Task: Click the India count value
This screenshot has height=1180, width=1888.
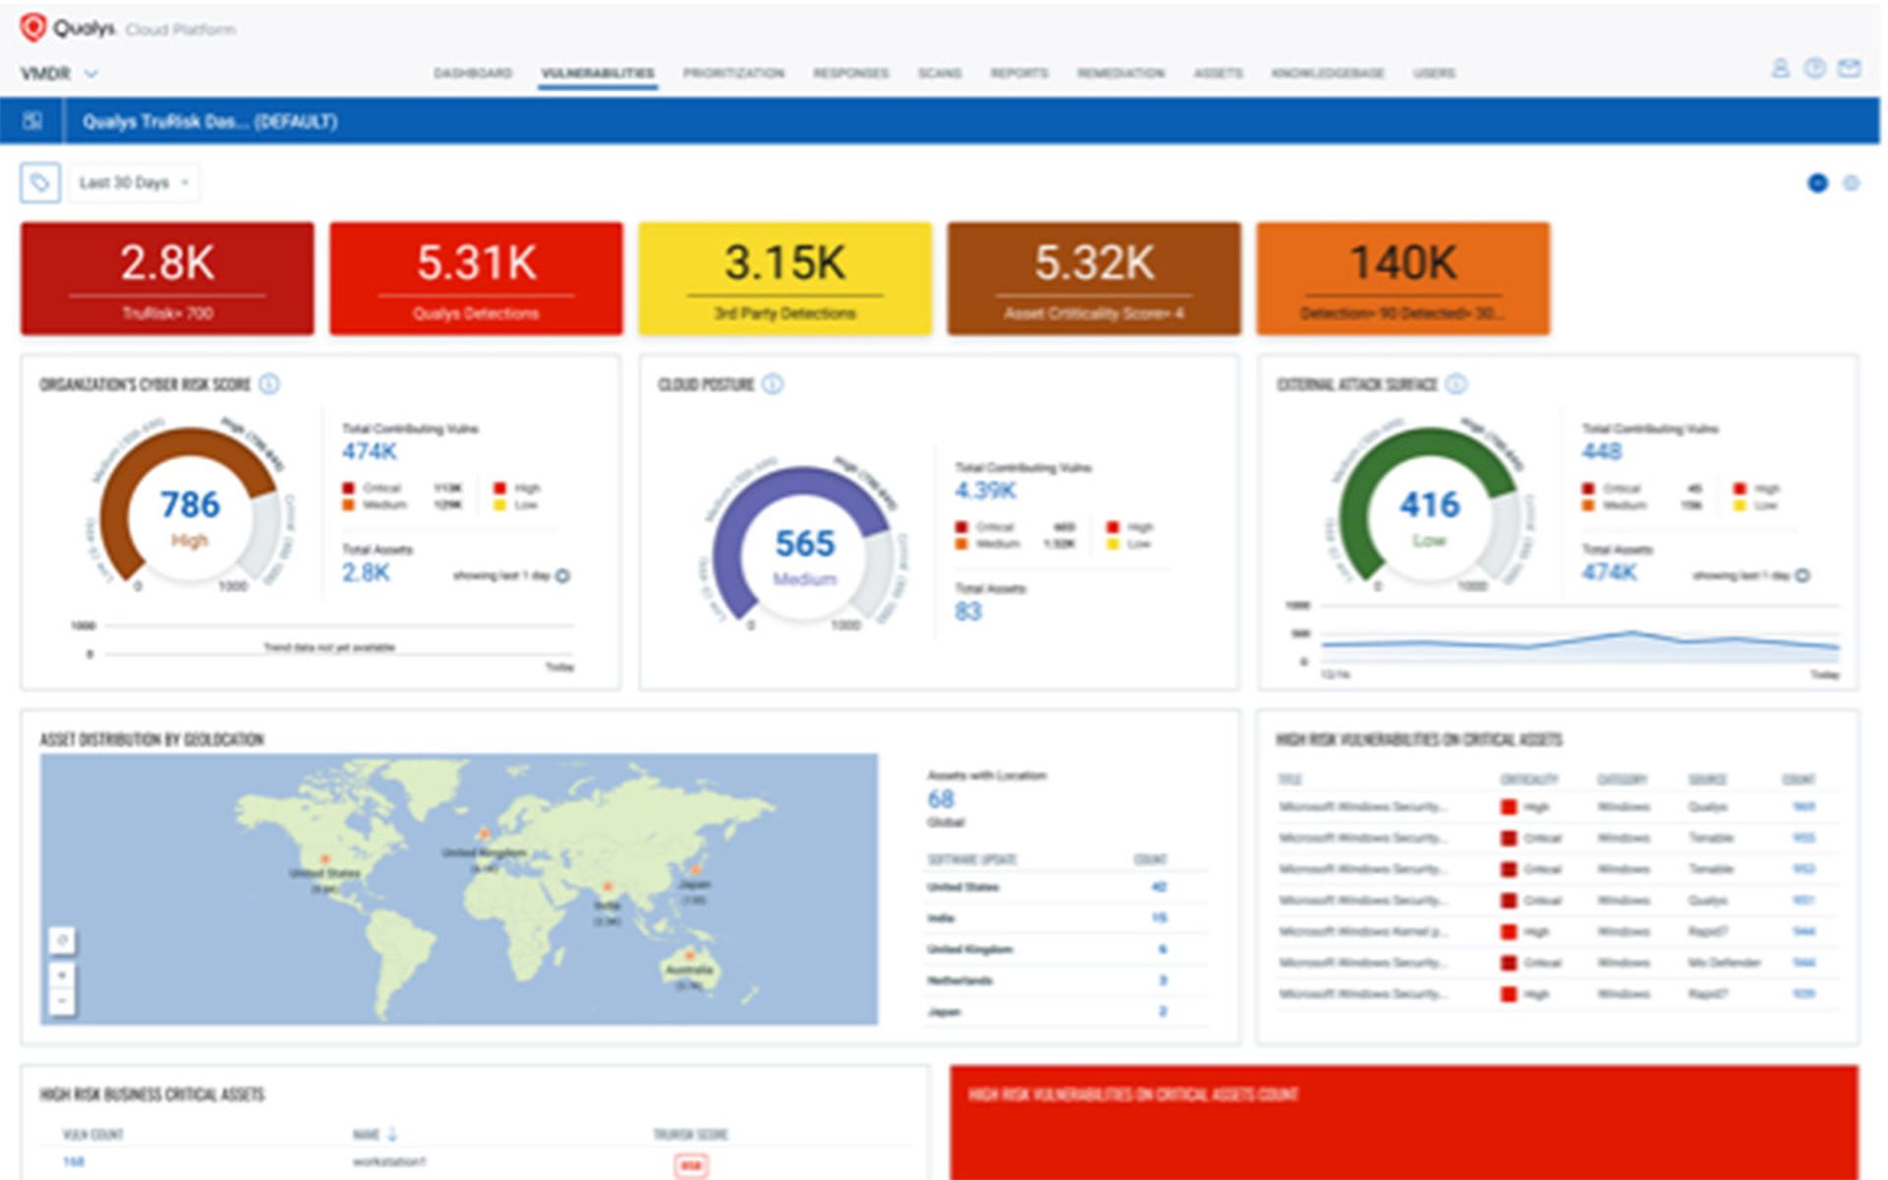Action: (x=1159, y=918)
